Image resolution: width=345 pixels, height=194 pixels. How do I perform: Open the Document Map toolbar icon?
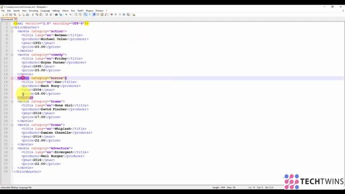(x=102, y=15)
